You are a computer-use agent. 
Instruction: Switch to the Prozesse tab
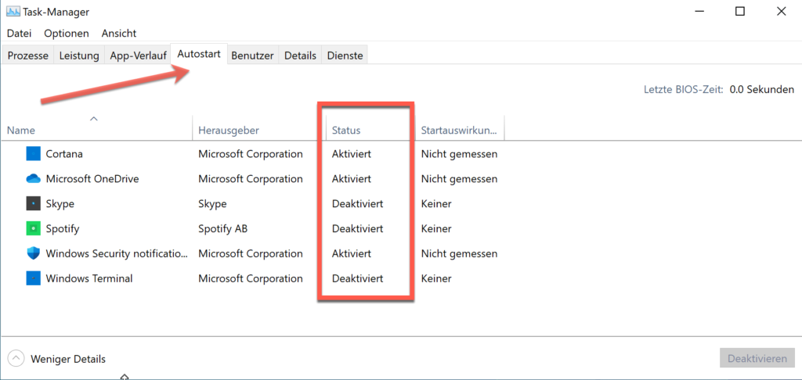[x=28, y=56]
